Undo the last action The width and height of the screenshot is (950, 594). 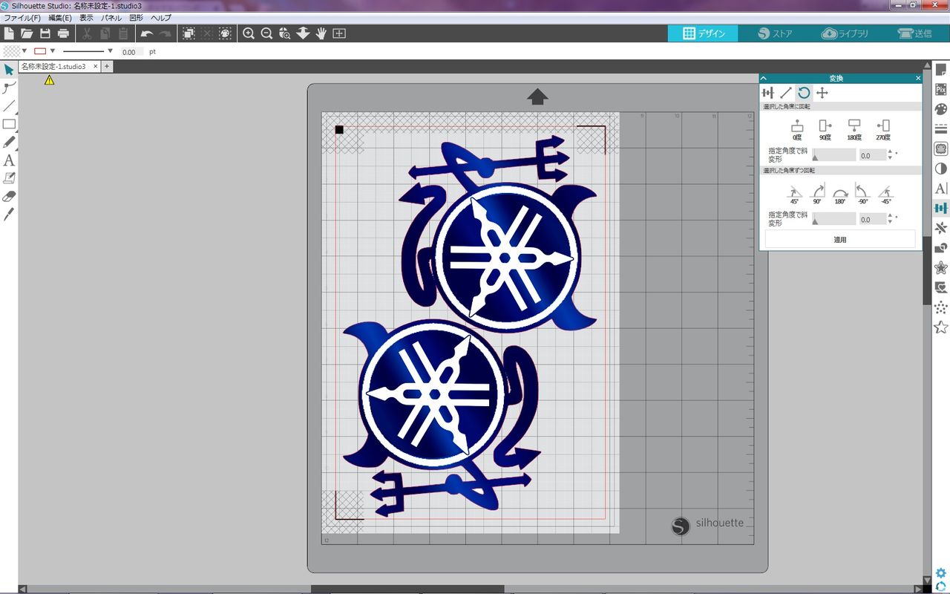147,33
